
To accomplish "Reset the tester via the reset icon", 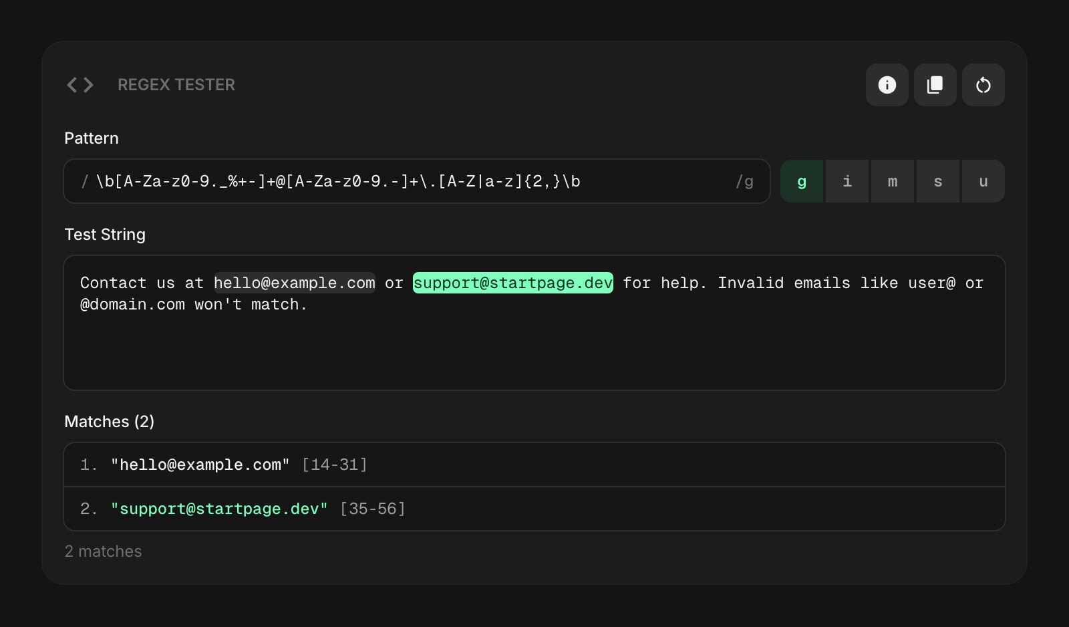I will (983, 85).
